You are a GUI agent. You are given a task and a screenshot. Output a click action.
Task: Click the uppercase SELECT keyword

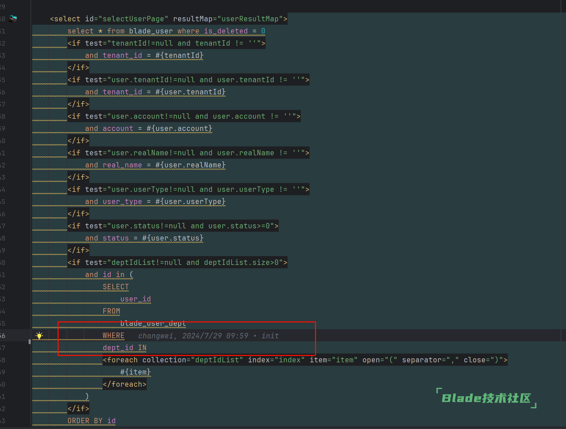click(x=116, y=287)
